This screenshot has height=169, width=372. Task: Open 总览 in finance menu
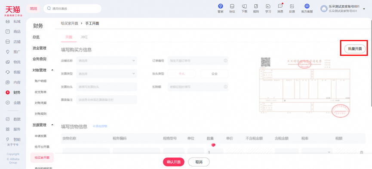36,37
